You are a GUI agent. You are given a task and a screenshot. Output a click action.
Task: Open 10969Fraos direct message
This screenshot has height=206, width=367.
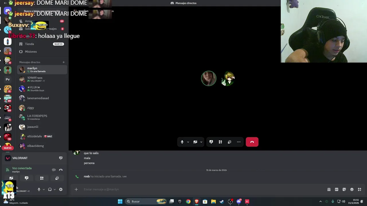(42, 79)
